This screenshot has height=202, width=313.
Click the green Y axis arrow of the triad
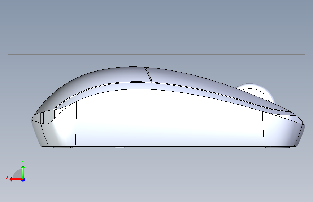coord(23,172)
